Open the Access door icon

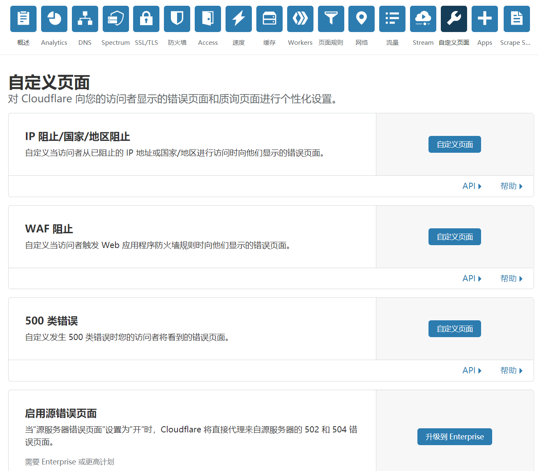208,19
